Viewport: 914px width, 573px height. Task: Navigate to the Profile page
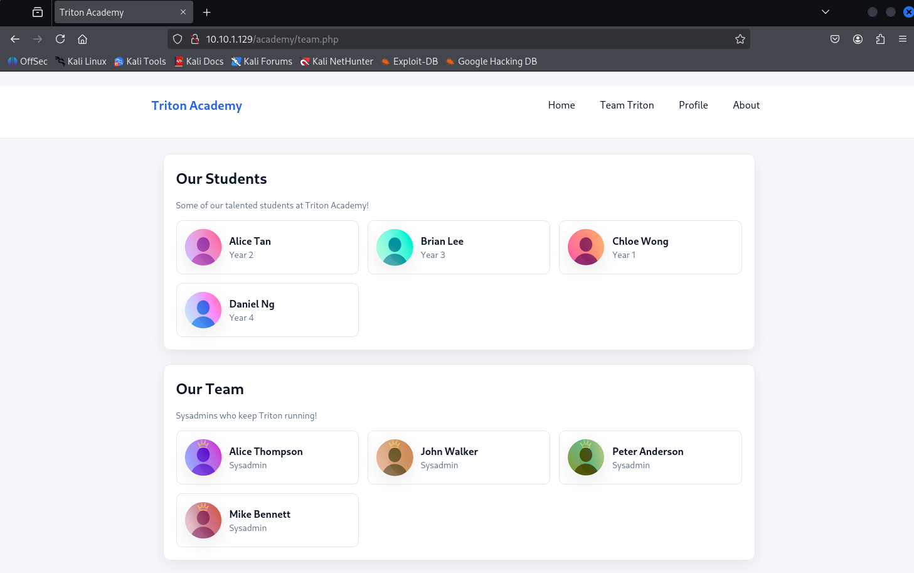coord(693,105)
